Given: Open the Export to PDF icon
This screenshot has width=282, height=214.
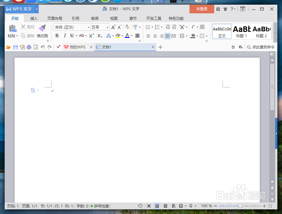Looking at the screenshot, I should coord(22,47).
